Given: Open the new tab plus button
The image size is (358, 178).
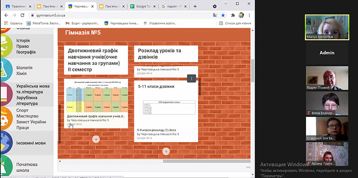Looking at the screenshot, I should pos(195,6).
